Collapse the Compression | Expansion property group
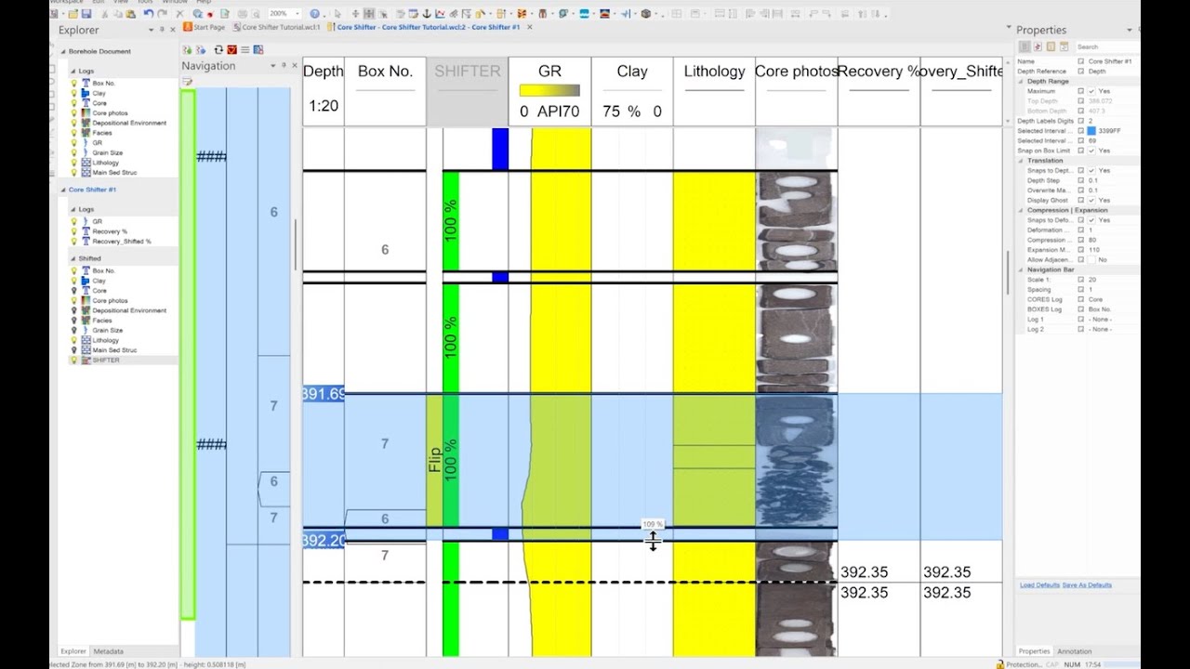The width and height of the screenshot is (1190, 669). point(1021,210)
